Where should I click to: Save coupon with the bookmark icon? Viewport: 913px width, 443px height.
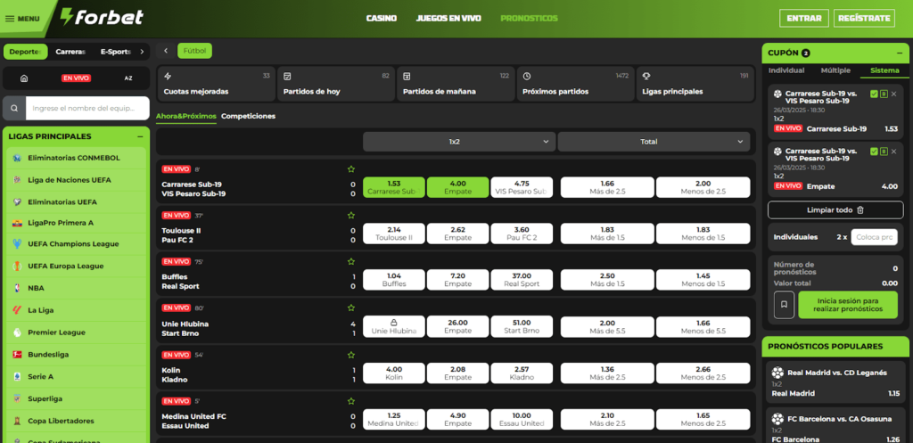(x=784, y=305)
